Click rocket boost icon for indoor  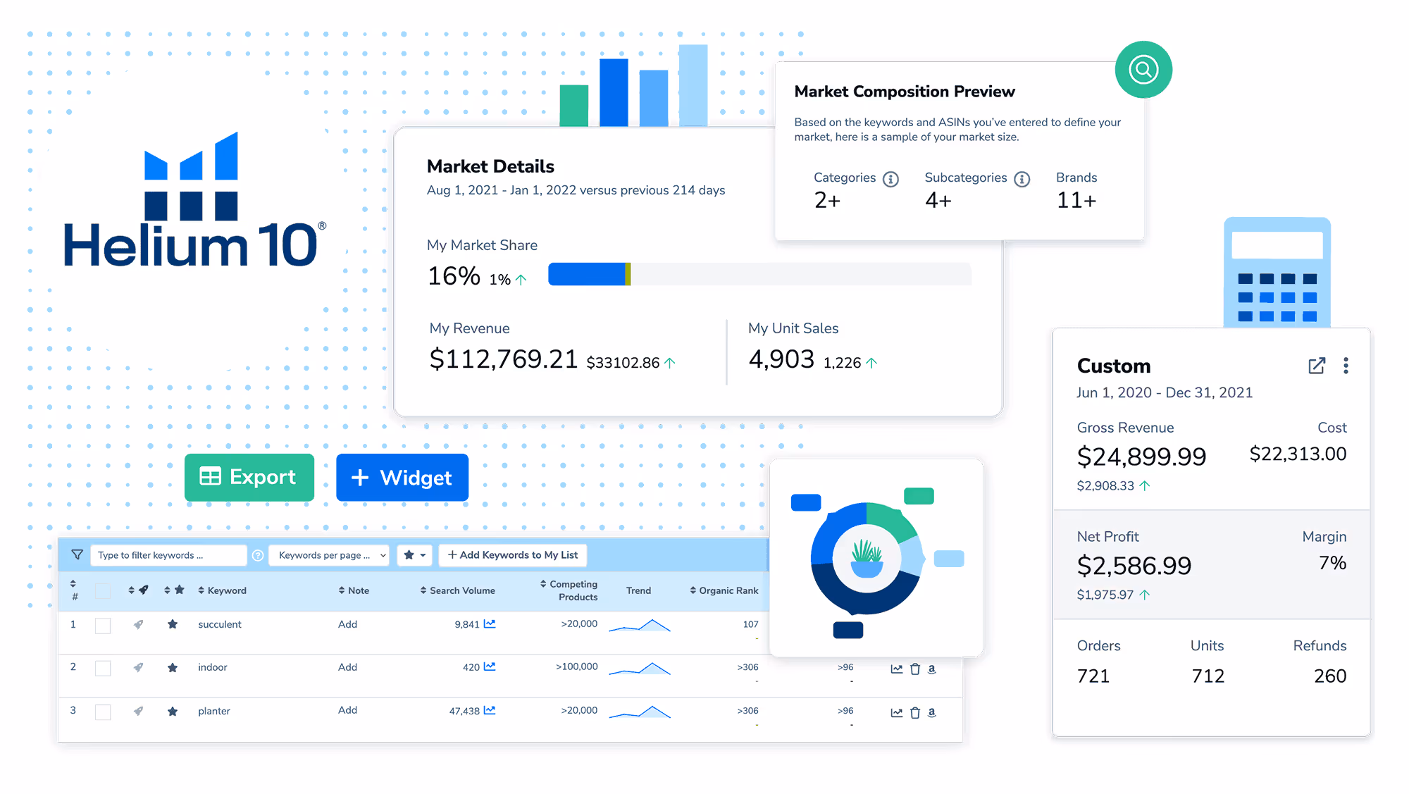[139, 667]
